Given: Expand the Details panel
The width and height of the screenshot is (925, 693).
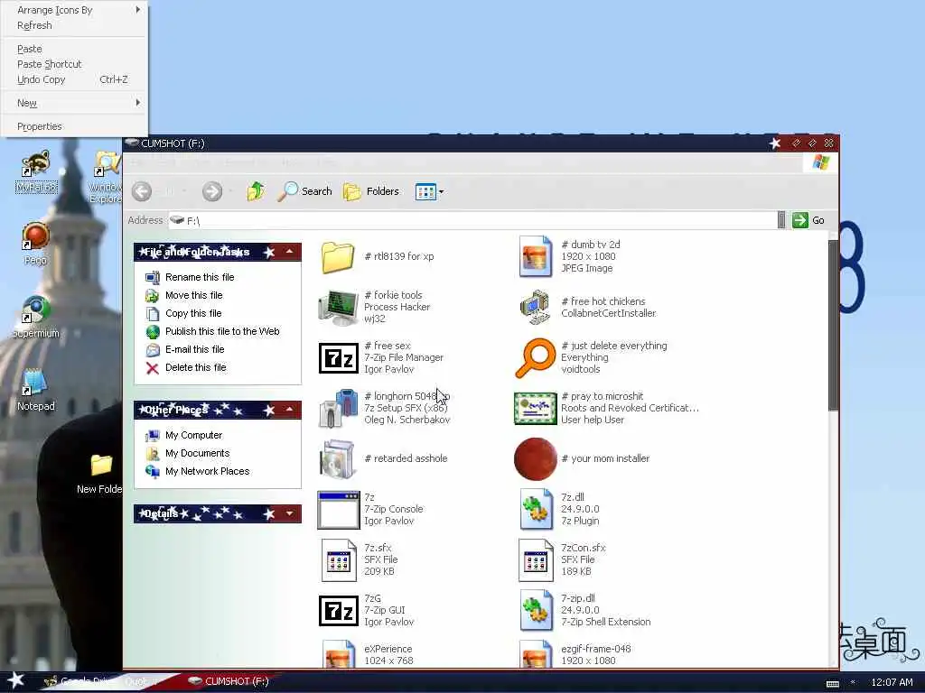Looking at the screenshot, I should click(x=290, y=513).
